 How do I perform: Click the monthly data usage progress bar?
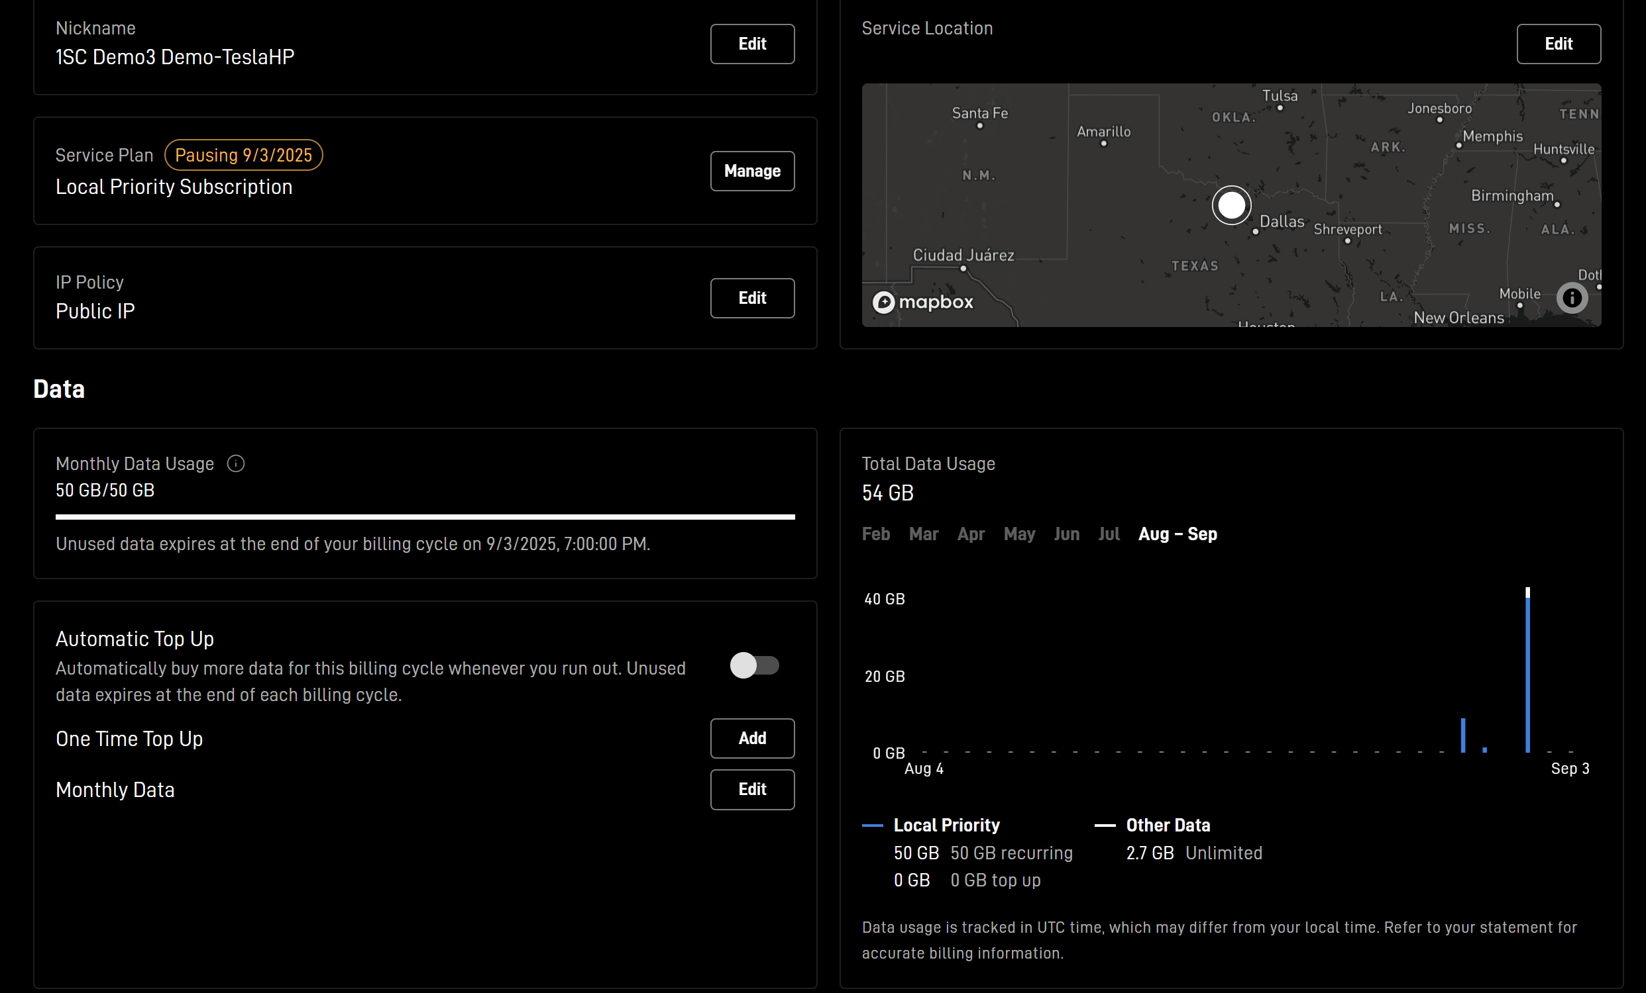tap(425, 516)
